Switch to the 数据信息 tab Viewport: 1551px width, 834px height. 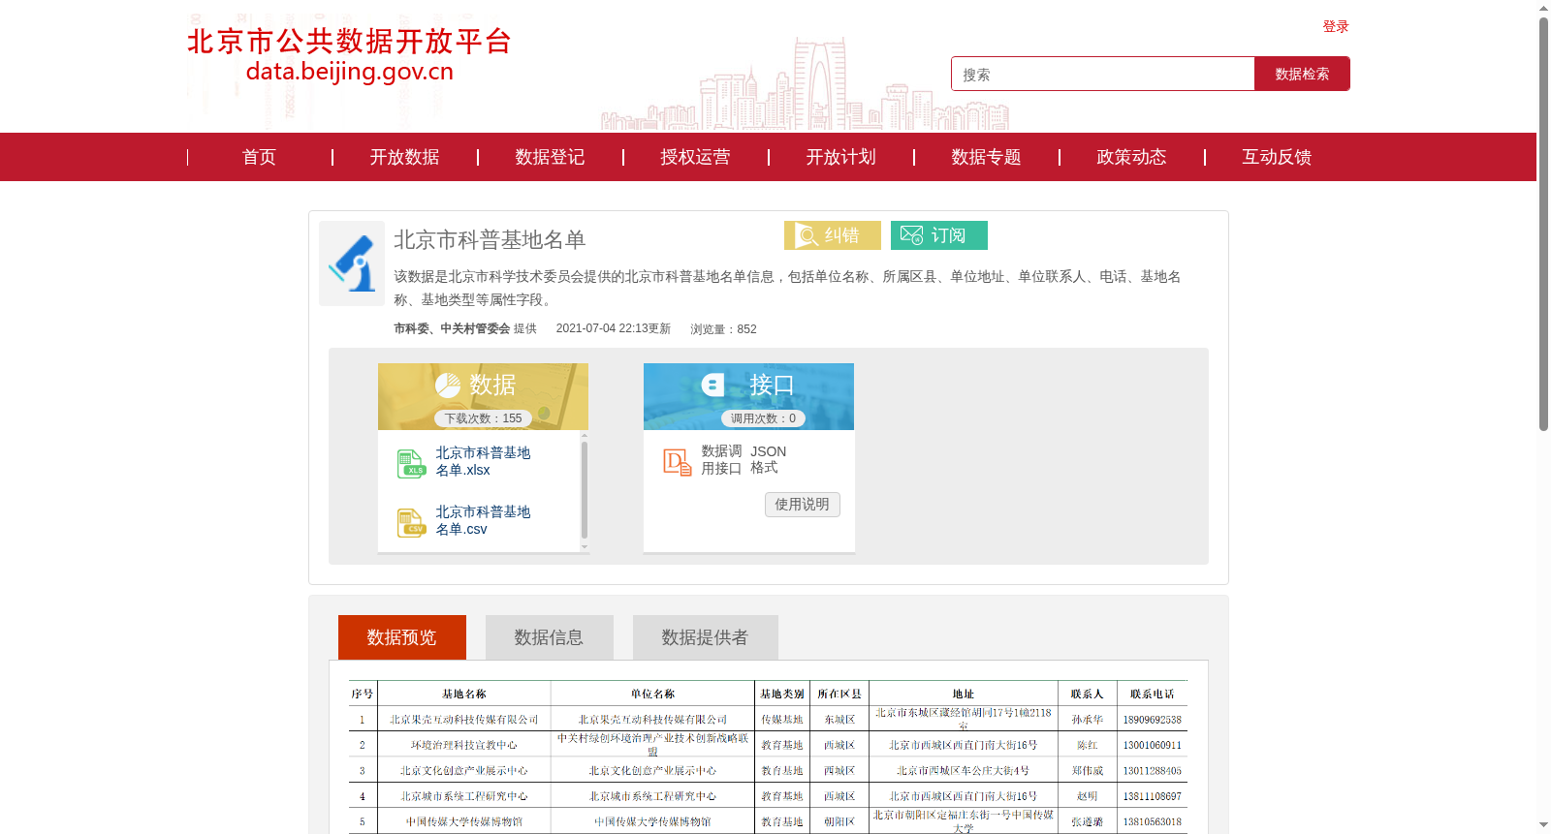[x=550, y=637]
